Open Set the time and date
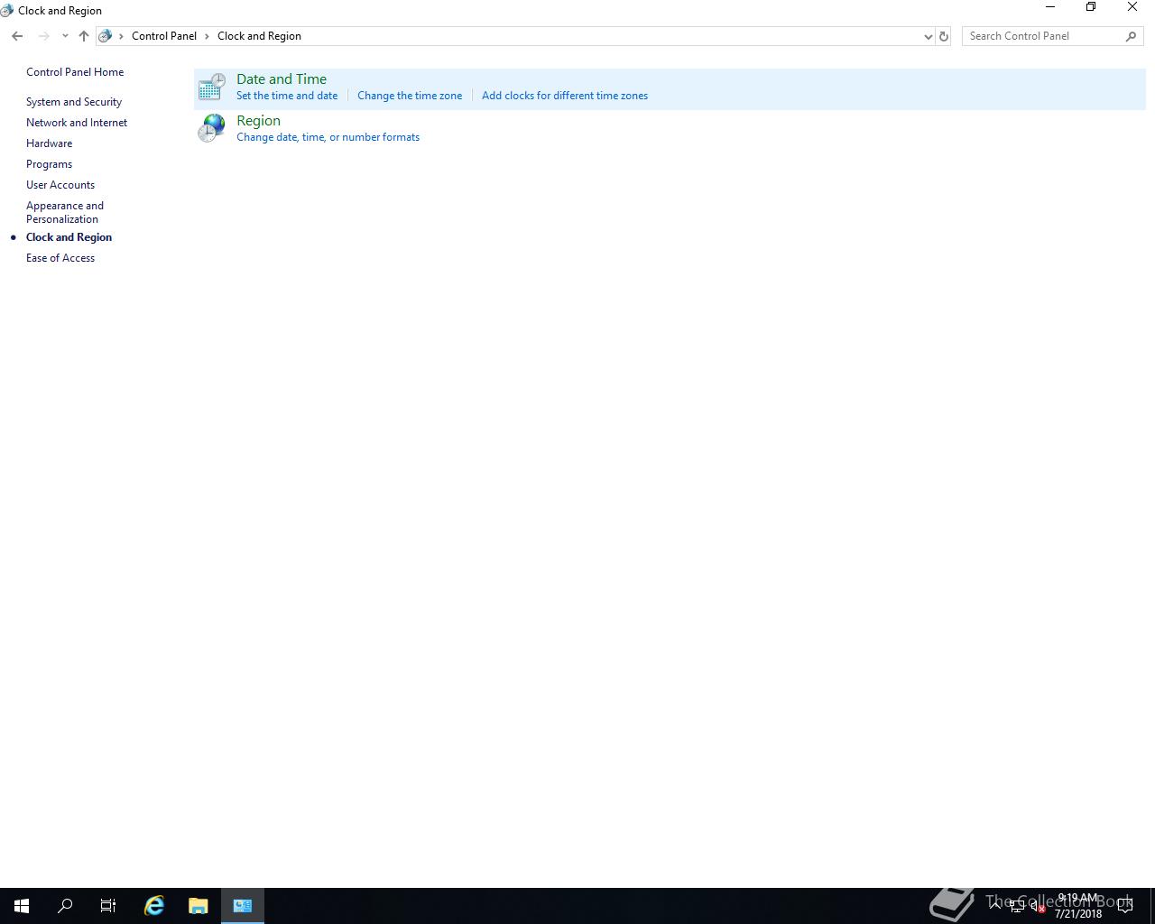This screenshot has height=924, width=1155. click(287, 96)
